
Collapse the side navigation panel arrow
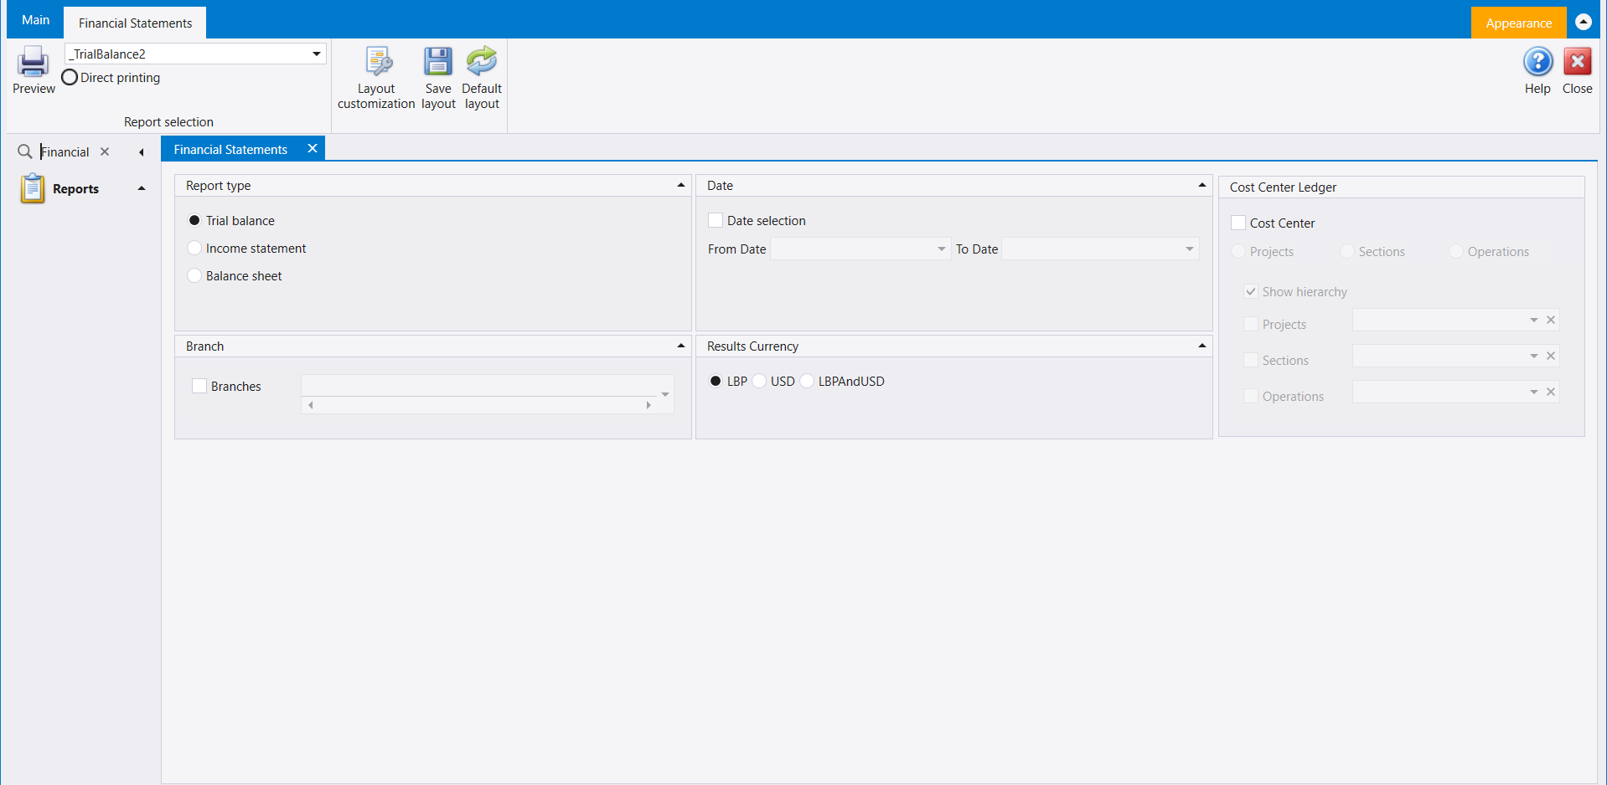(142, 152)
